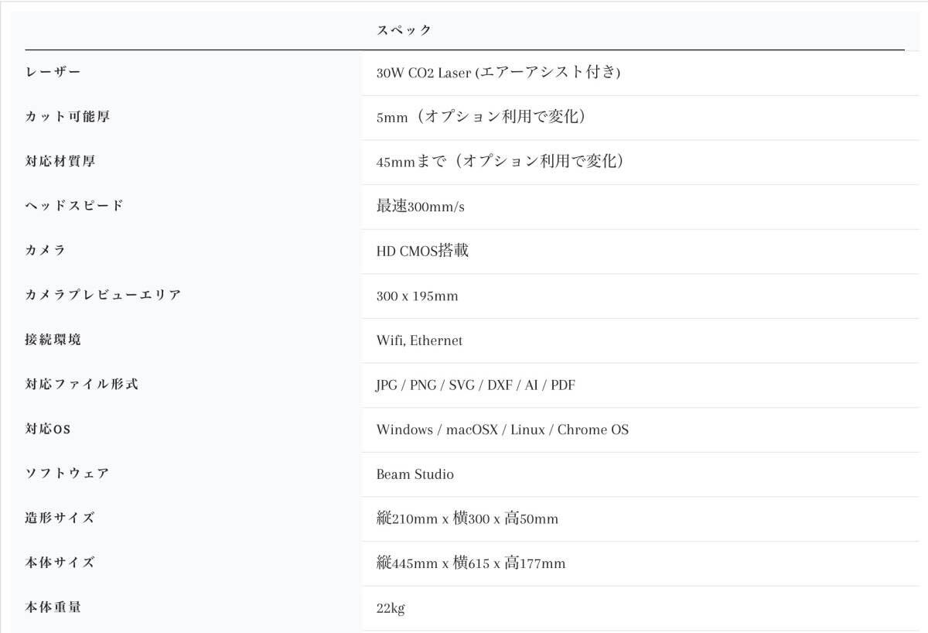Select the カット可能厚 row label
Viewport: 928px width, 633px height.
67,117
